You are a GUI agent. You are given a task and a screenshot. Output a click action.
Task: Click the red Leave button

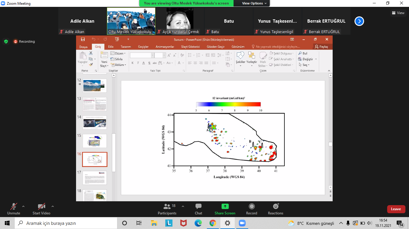396,209
